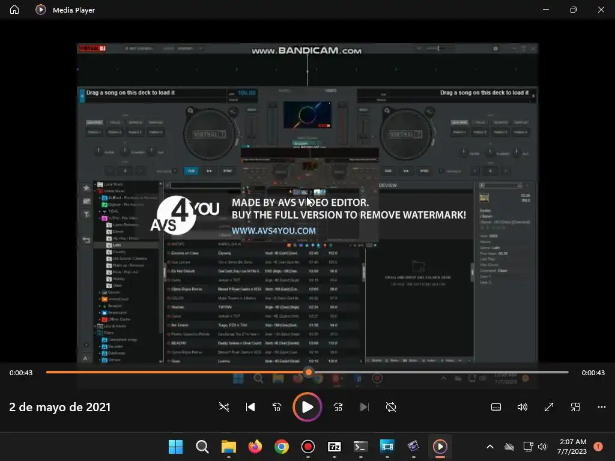Launch Google Chrome from taskbar
The height and width of the screenshot is (461, 615).
(282, 447)
